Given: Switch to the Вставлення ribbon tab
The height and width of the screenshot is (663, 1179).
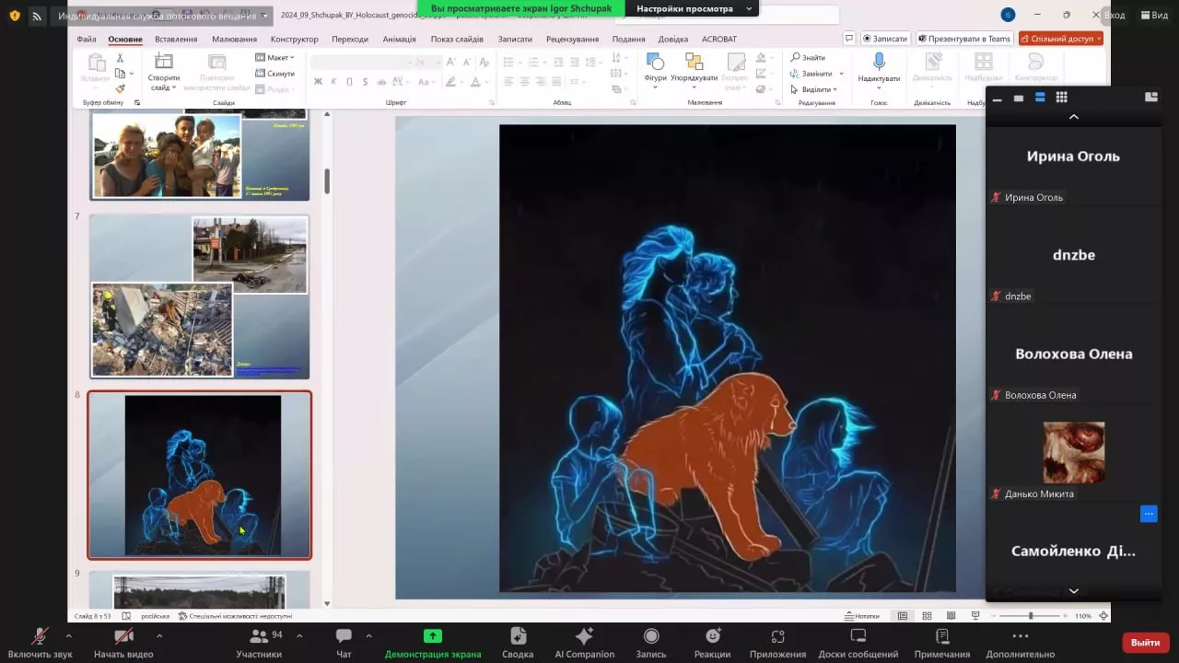Looking at the screenshot, I should tap(176, 39).
